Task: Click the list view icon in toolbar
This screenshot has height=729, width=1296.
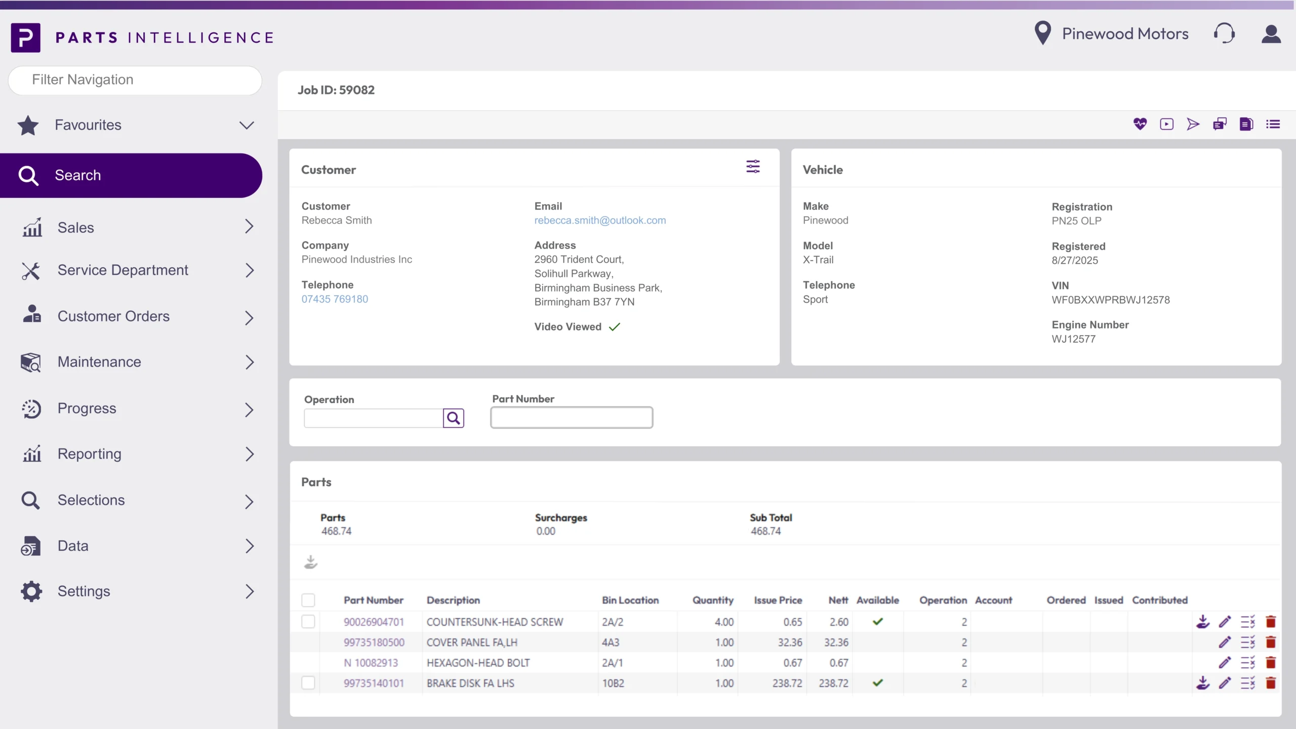Action: point(1273,124)
